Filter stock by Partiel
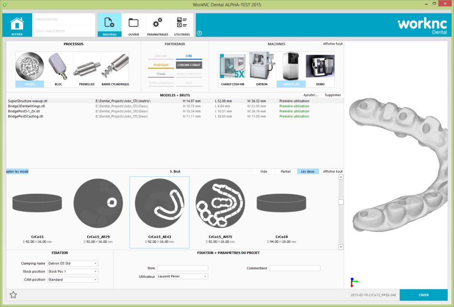The height and width of the screenshot is (307, 454). point(286,171)
